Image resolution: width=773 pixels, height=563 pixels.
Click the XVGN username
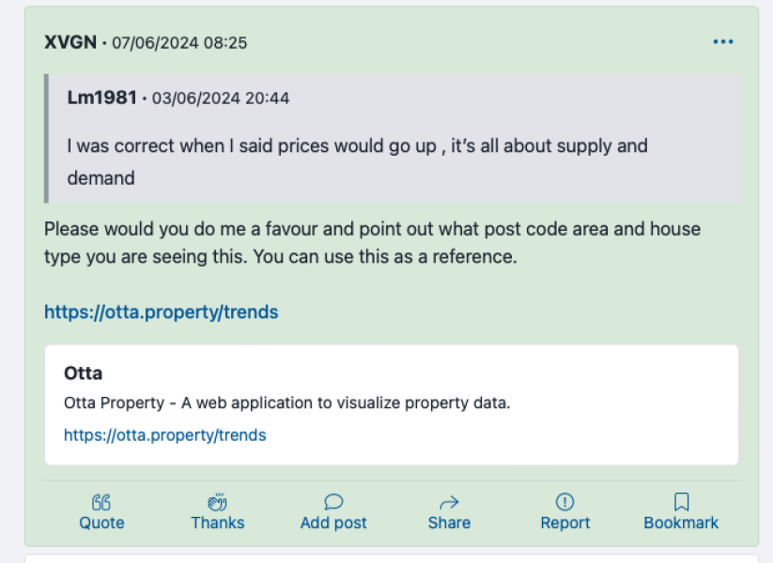click(70, 41)
